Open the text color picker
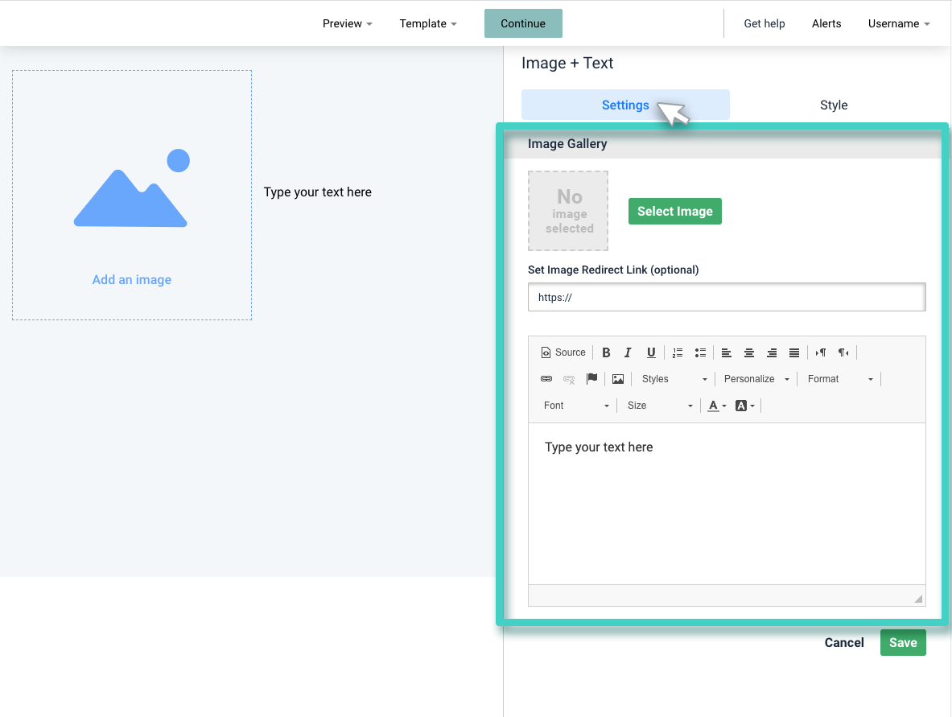The image size is (952, 717). 717,406
